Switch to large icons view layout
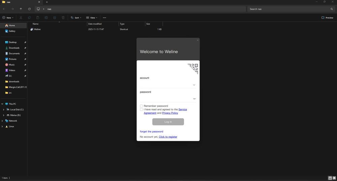This screenshot has height=181, width=337. (x=334, y=178)
